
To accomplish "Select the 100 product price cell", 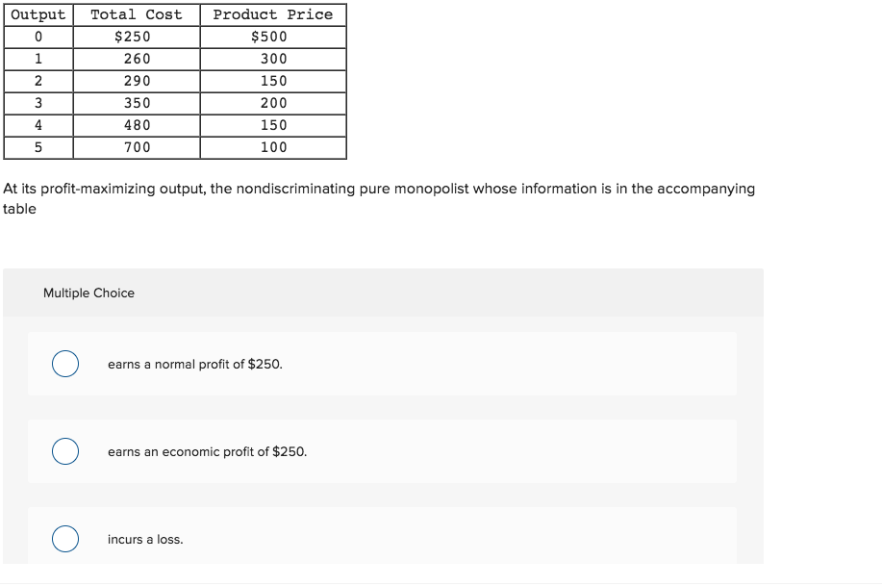I will [274, 147].
